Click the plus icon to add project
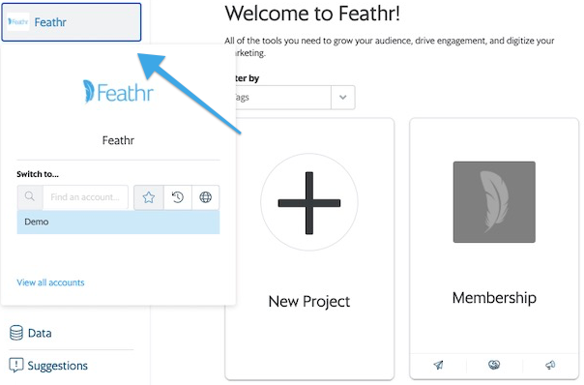This screenshot has width=584, height=385. [309, 203]
